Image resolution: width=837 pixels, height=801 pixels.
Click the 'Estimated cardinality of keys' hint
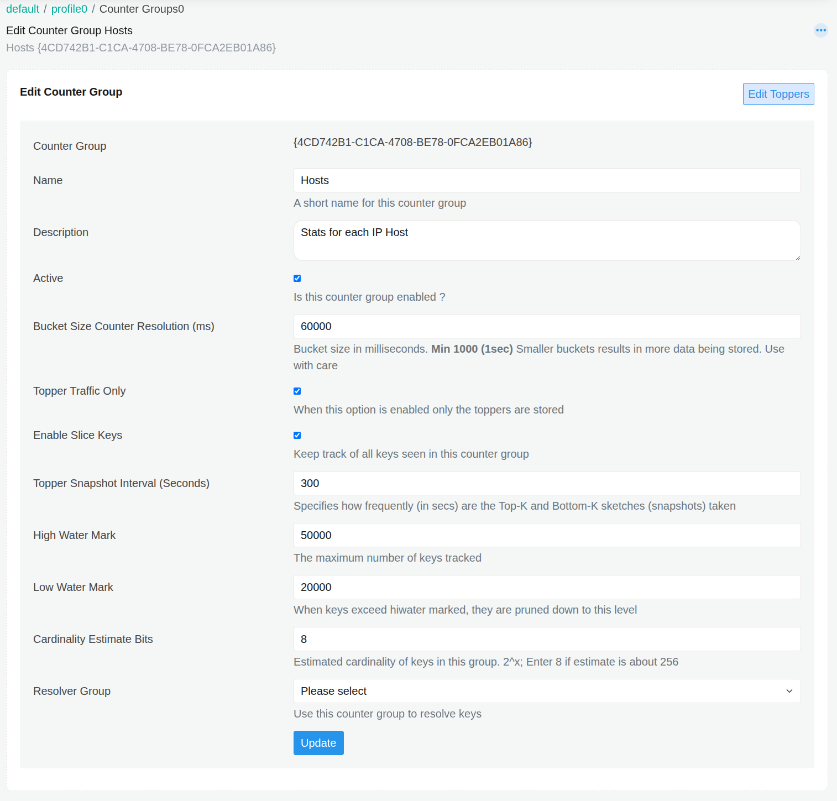tap(486, 662)
